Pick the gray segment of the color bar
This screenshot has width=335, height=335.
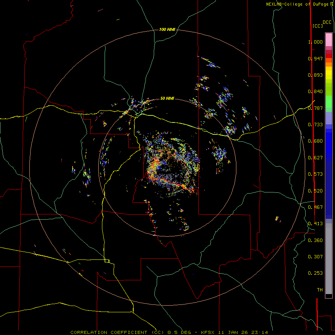click(329, 259)
